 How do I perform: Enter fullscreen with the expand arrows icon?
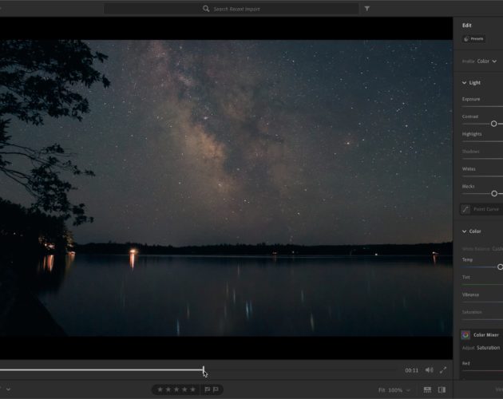point(443,370)
